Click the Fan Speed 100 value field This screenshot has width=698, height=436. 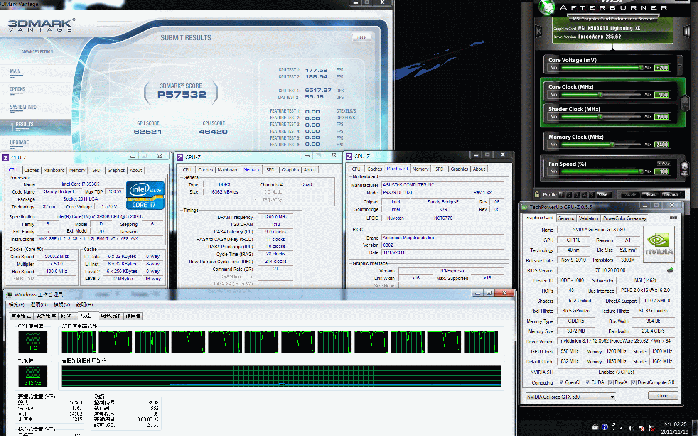[662, 171]
